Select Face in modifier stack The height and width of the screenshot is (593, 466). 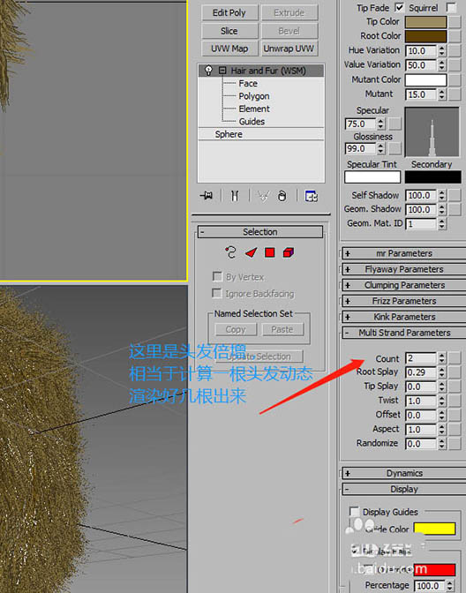pyautogui.click(x=248, y=83)
